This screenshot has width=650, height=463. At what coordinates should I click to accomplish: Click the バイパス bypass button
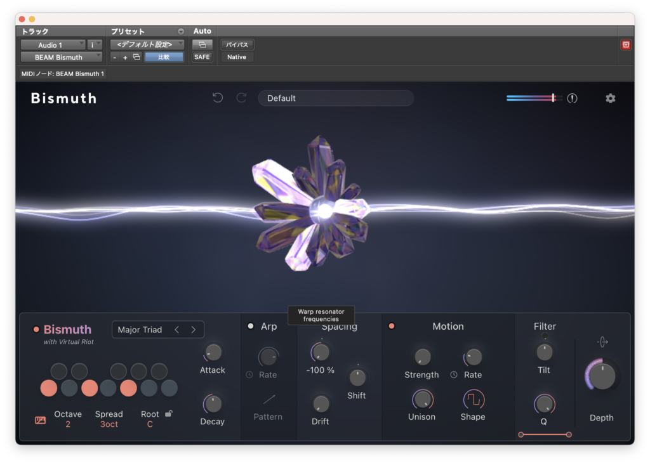(x=237, y=45)
